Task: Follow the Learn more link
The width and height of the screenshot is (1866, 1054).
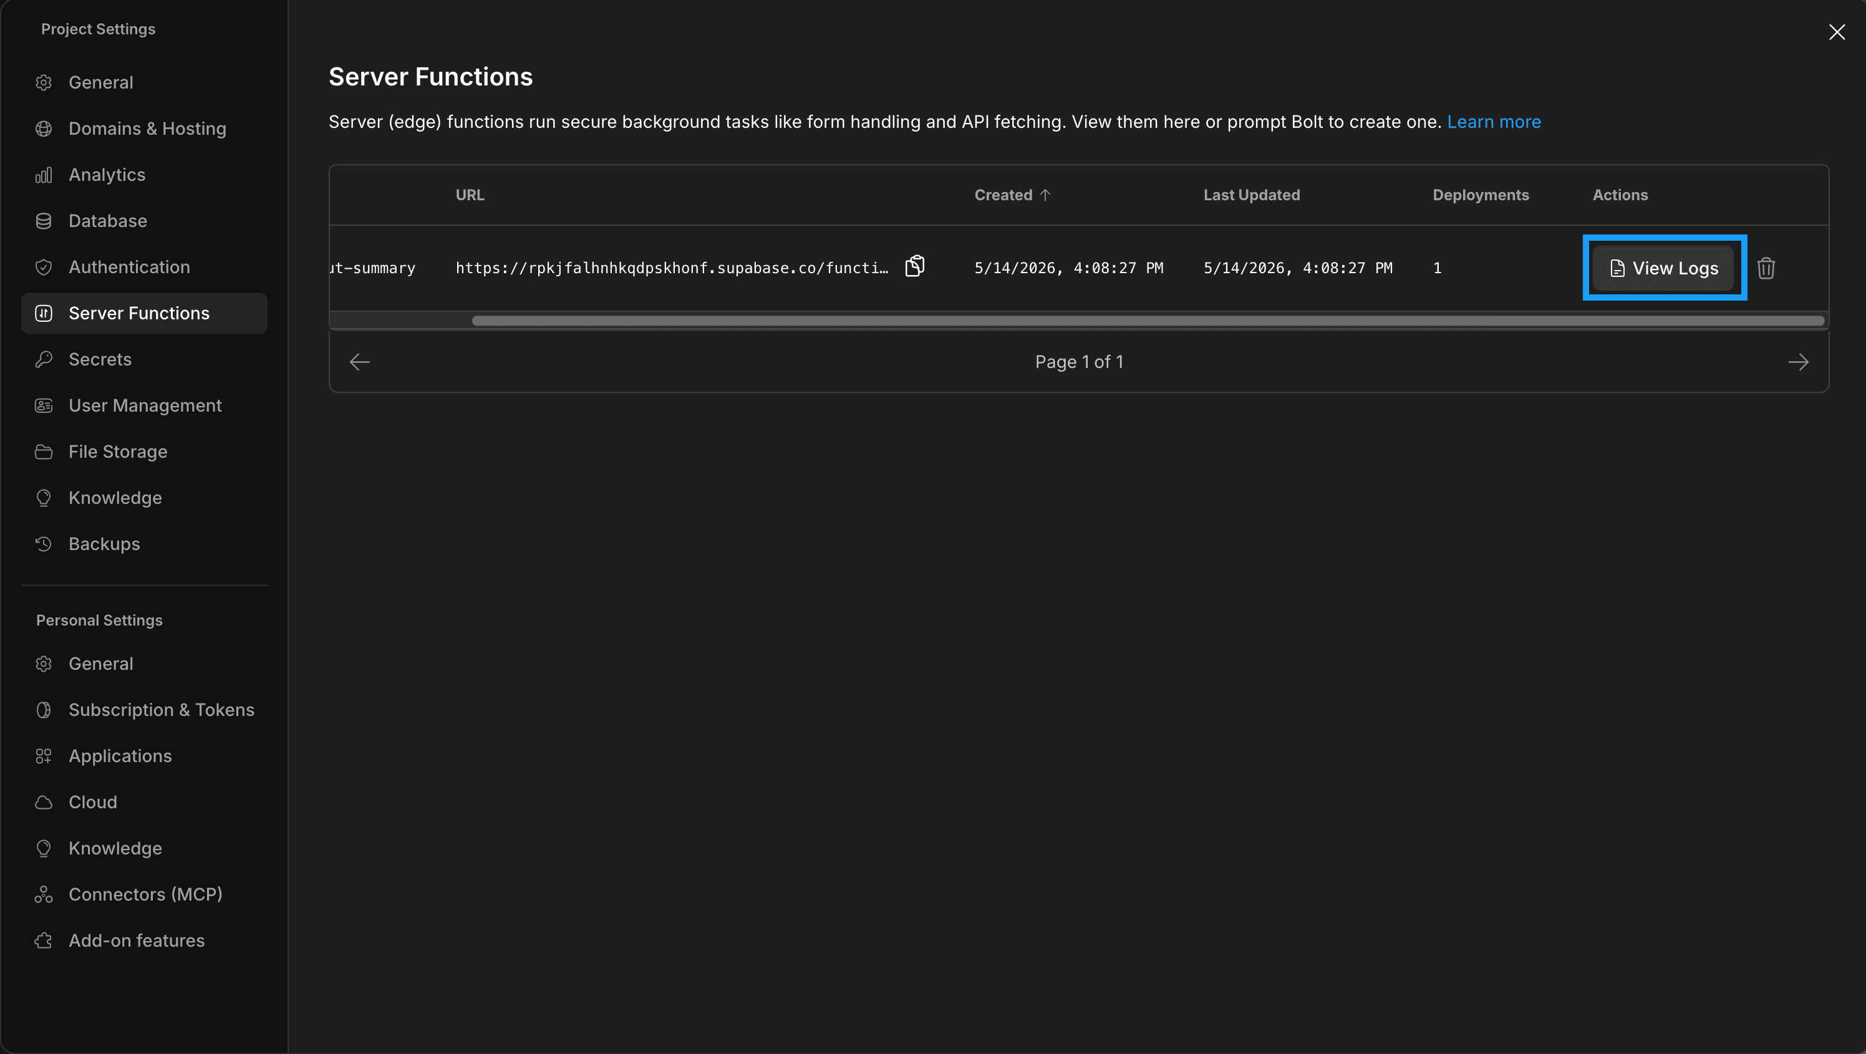Action: pos(1494,122)
